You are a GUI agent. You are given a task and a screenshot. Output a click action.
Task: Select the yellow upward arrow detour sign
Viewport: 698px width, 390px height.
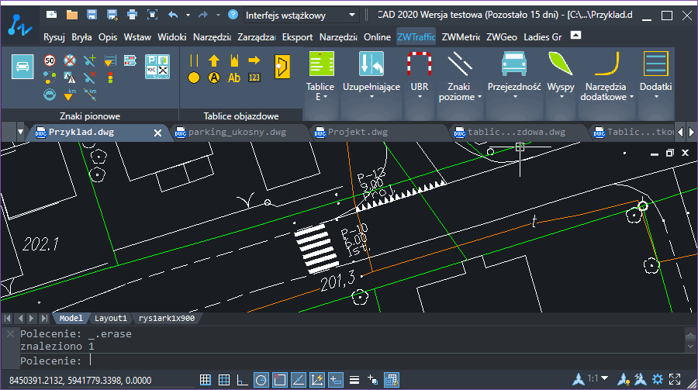214,60
